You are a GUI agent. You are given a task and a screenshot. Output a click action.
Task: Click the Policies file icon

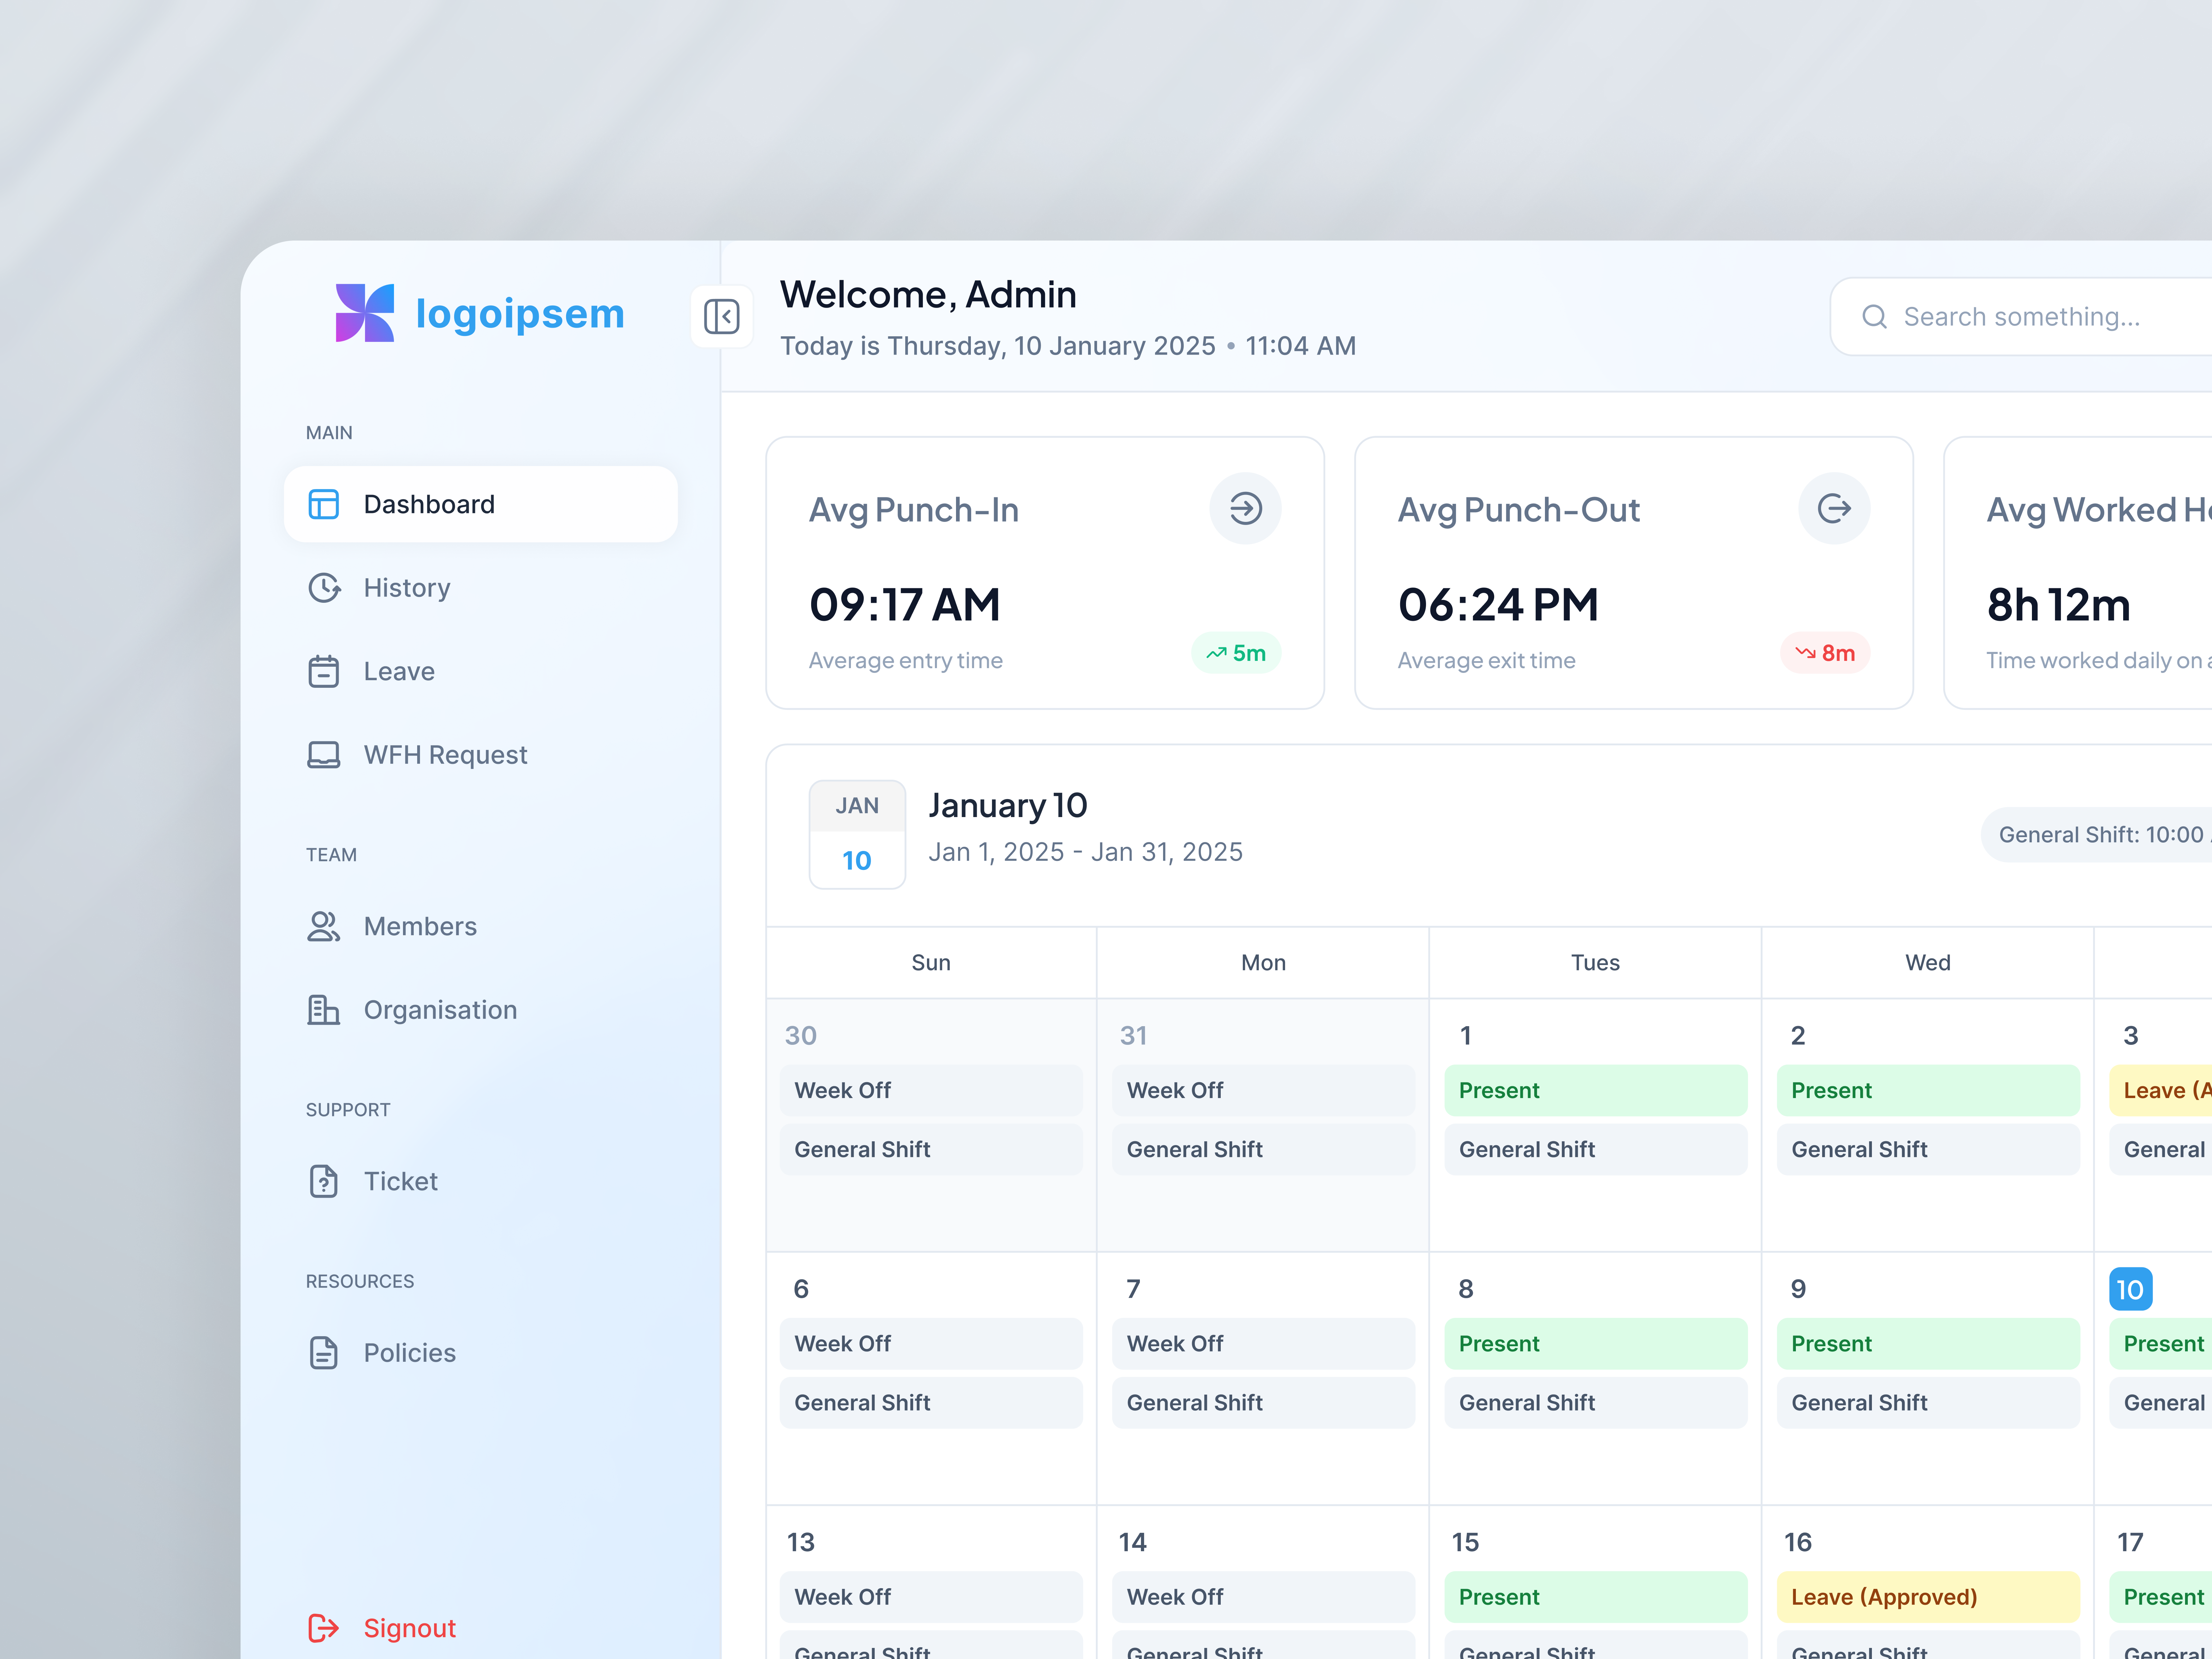323,1353
